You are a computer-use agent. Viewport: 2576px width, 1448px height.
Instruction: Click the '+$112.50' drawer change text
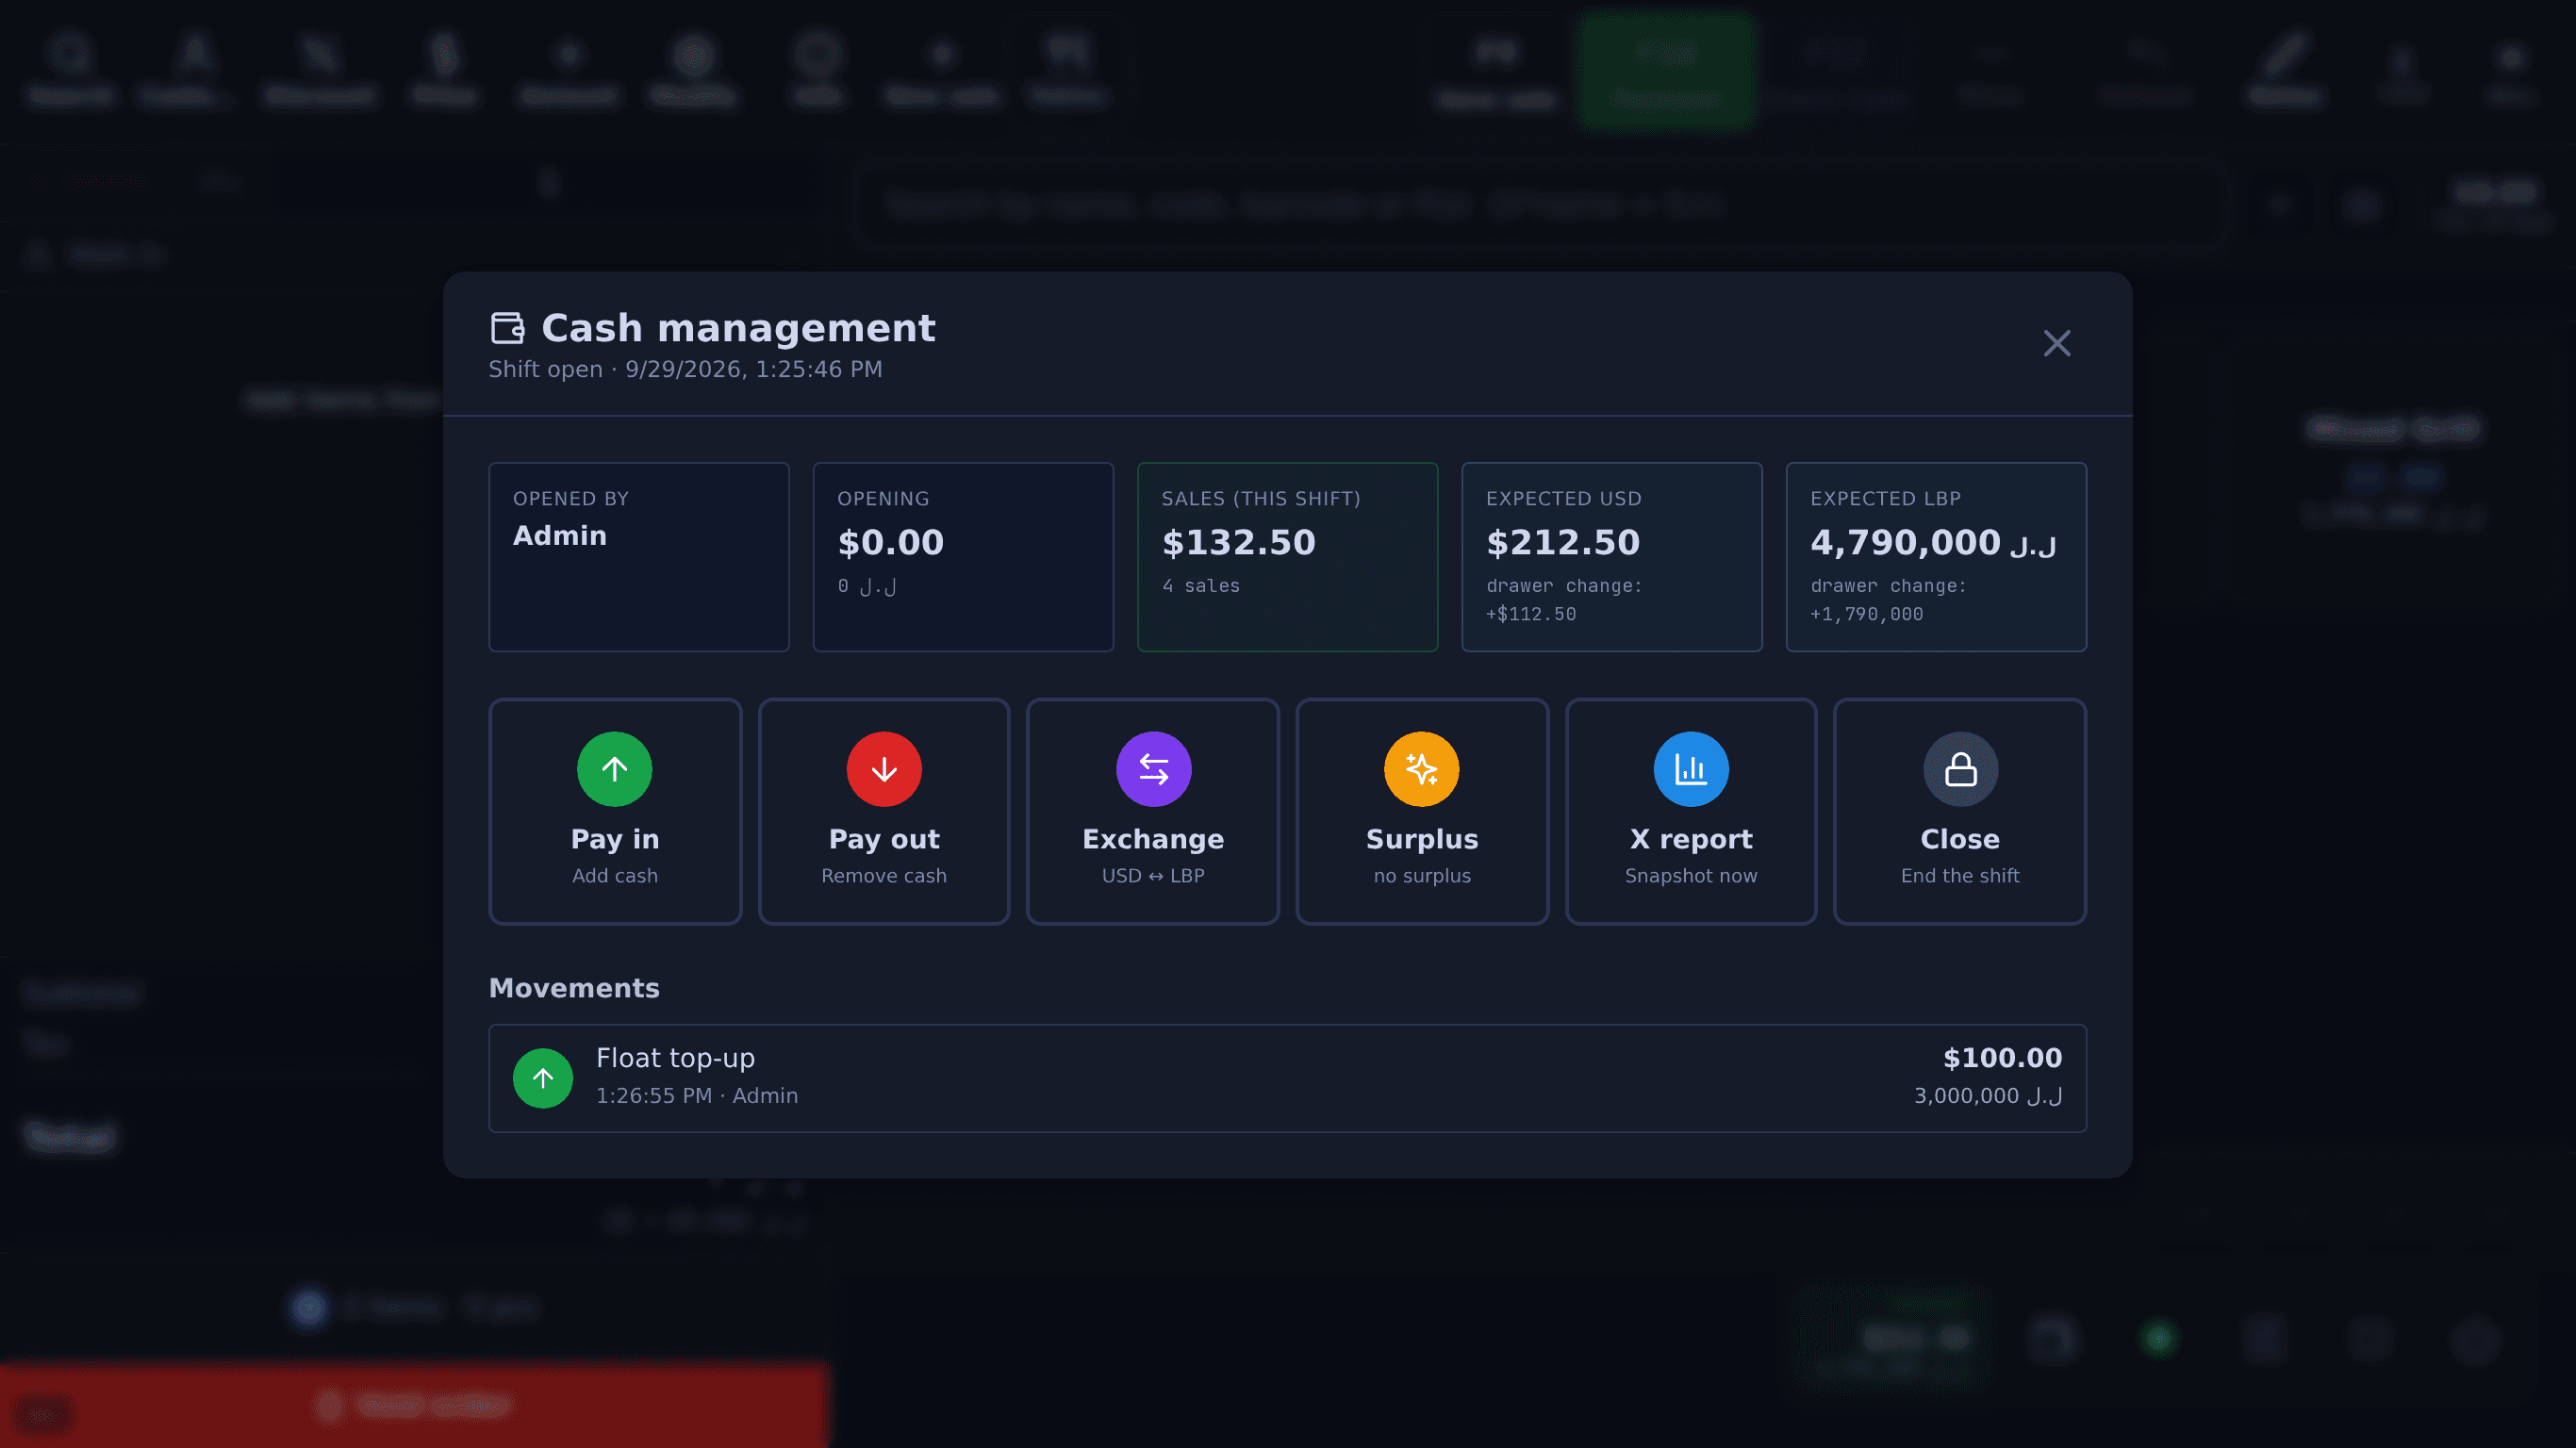(1530, 614)
